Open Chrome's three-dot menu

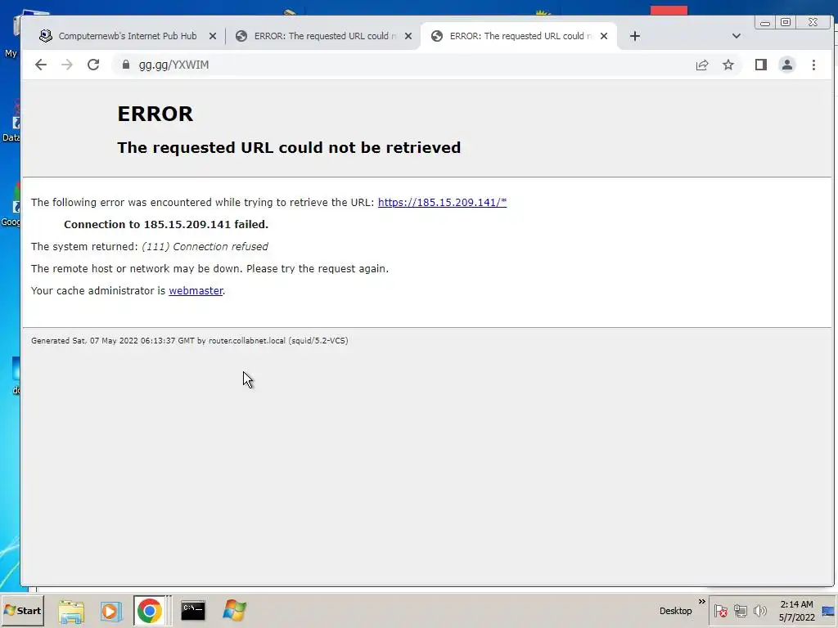[x=813, y=65]
